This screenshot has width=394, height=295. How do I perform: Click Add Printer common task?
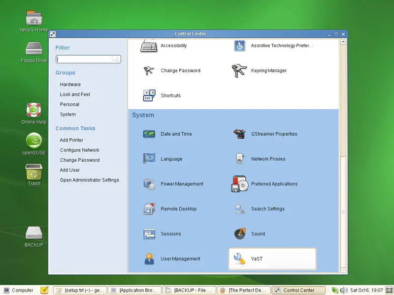[x=71, y=140]
